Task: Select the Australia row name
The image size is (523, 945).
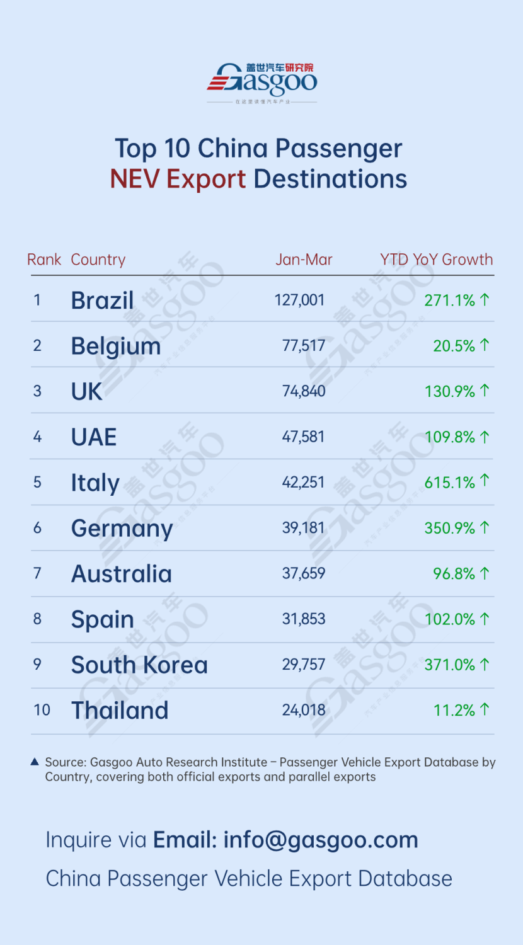Action: click(122, 574)
